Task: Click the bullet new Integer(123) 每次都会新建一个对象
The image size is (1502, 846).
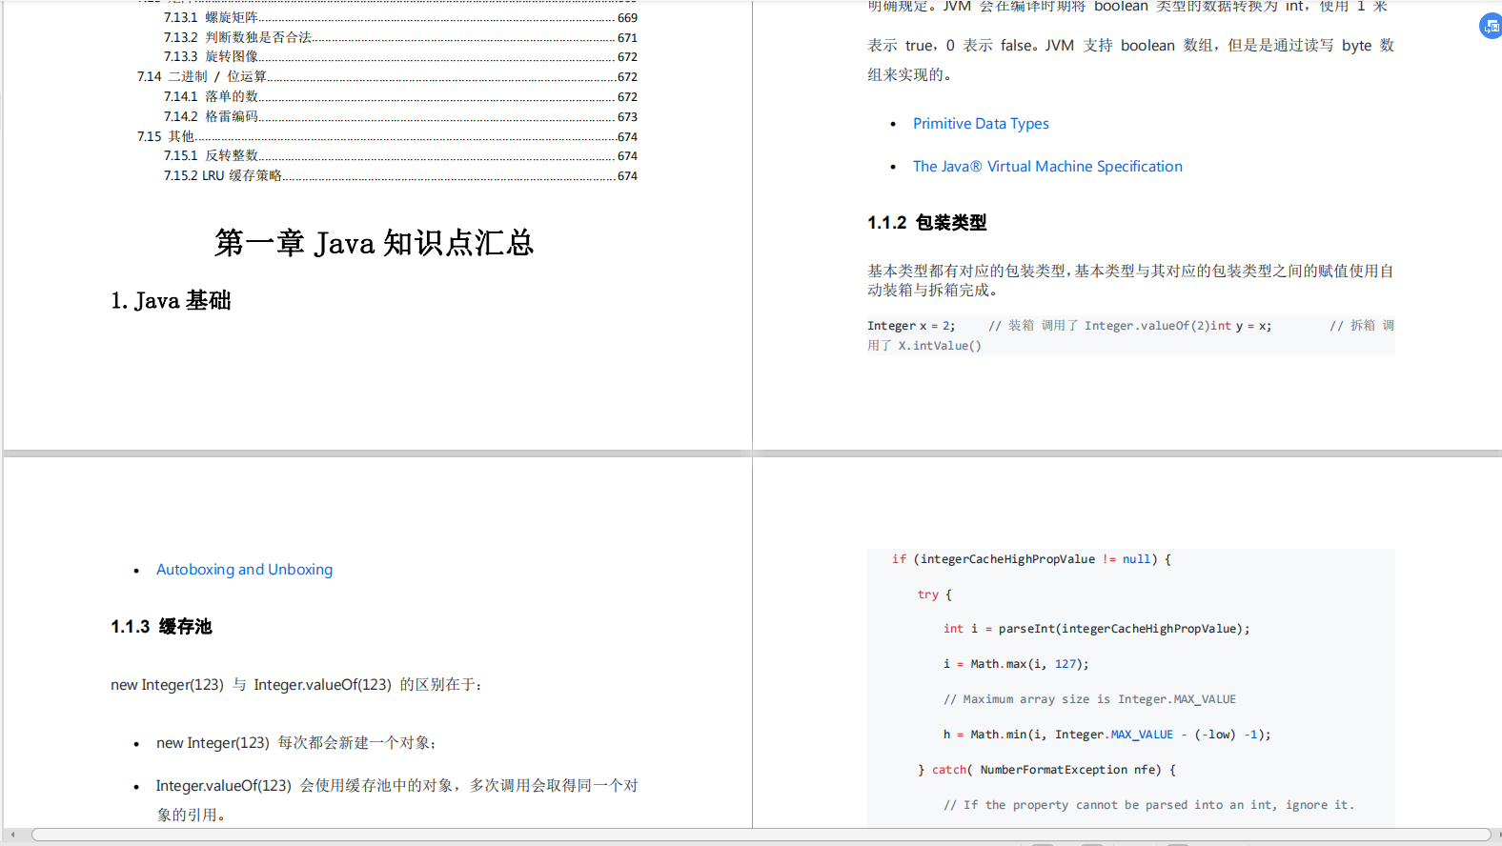Action: 296,743
